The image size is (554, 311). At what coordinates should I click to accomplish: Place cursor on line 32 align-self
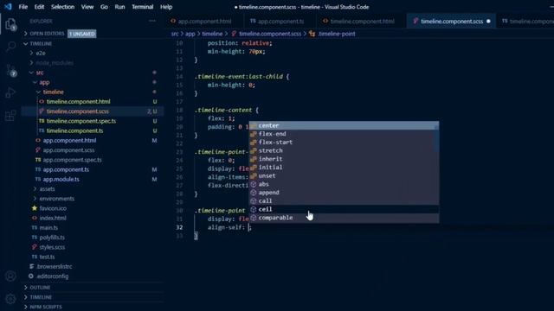pyautogui.click(x=226, y=228)
